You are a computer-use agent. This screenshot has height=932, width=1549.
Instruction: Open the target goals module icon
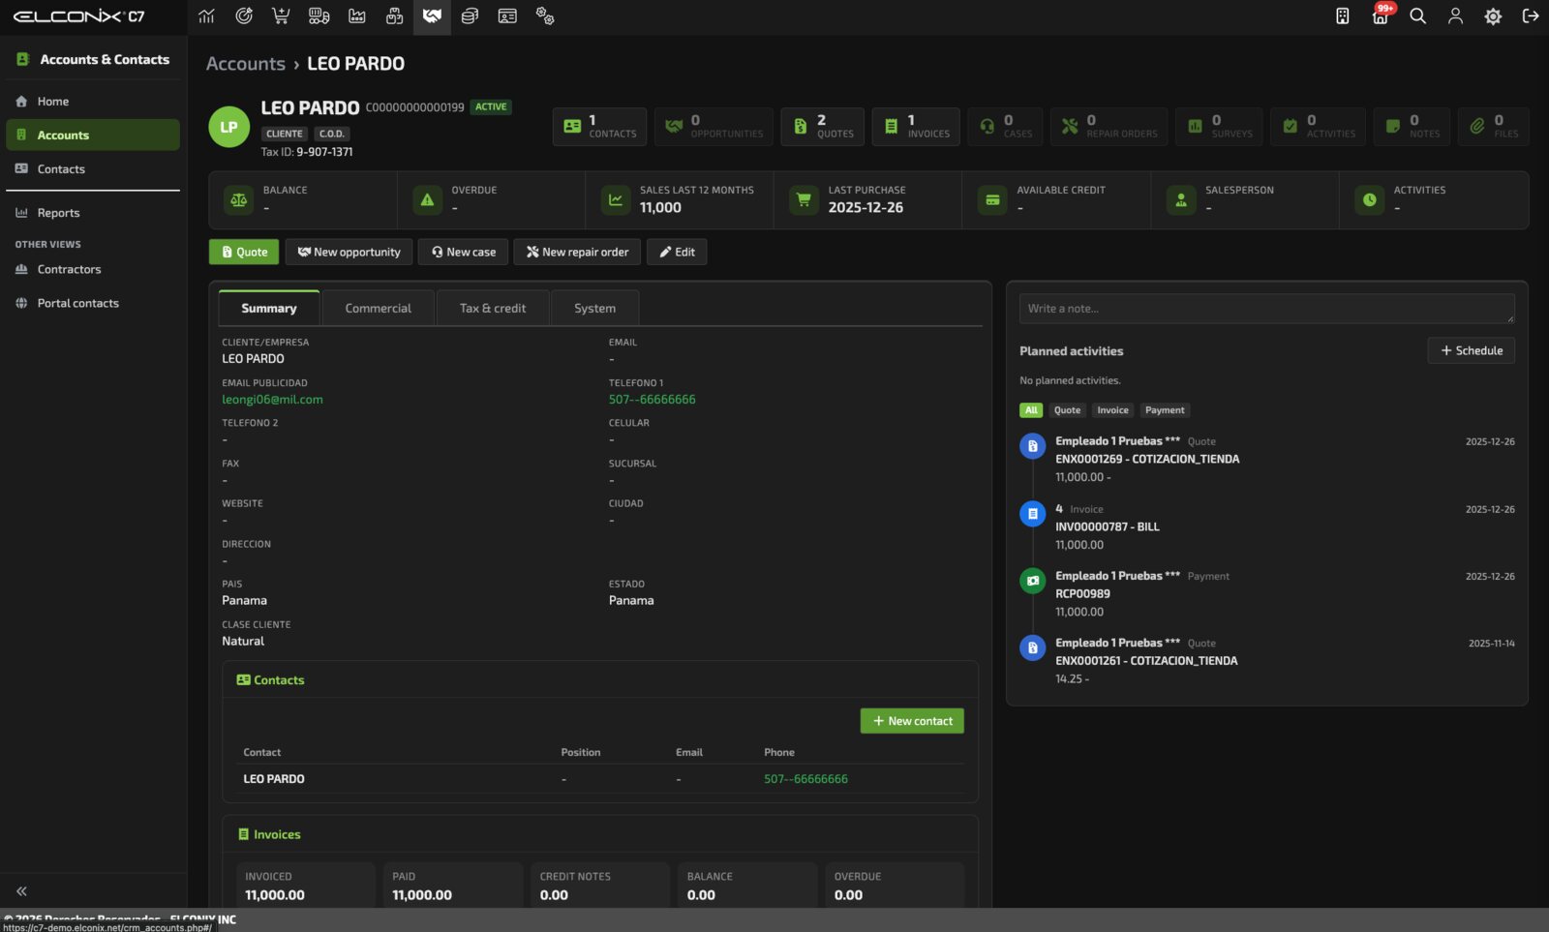click(244, 16)
